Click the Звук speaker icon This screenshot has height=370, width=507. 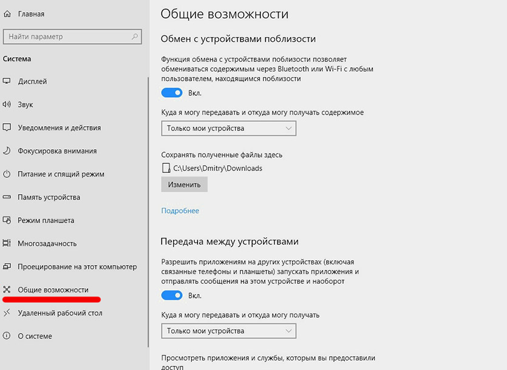pyautogui.click(x=7, y=104)
